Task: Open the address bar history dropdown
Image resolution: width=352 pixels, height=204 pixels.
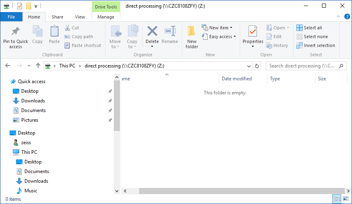Action: pyautogui.click(x=249, y=66)
